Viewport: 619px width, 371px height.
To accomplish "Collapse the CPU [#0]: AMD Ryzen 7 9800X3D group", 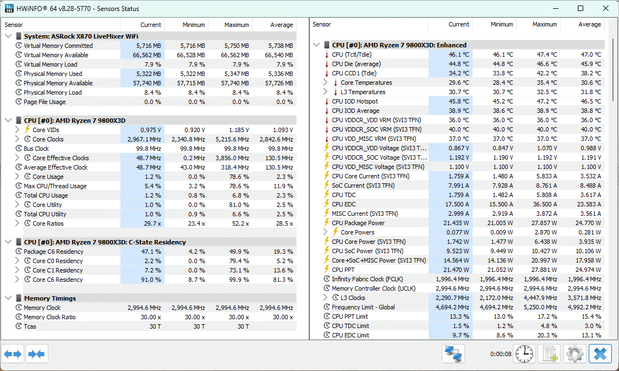I will click(x=8, y=120).
